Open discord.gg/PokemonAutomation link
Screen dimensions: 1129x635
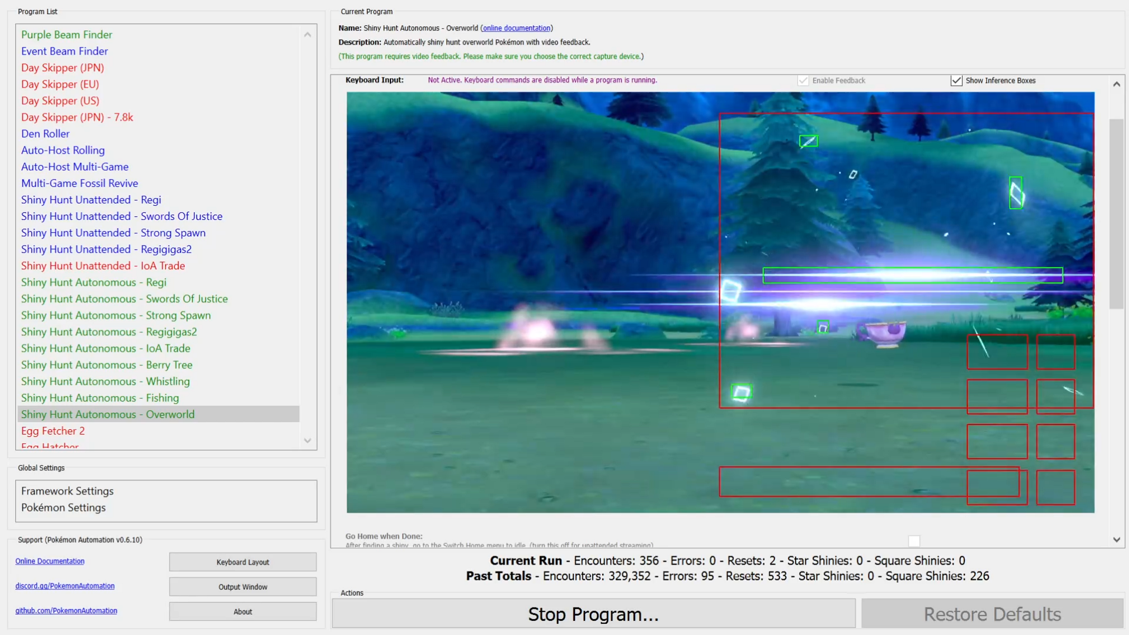(x=65, y=586)
